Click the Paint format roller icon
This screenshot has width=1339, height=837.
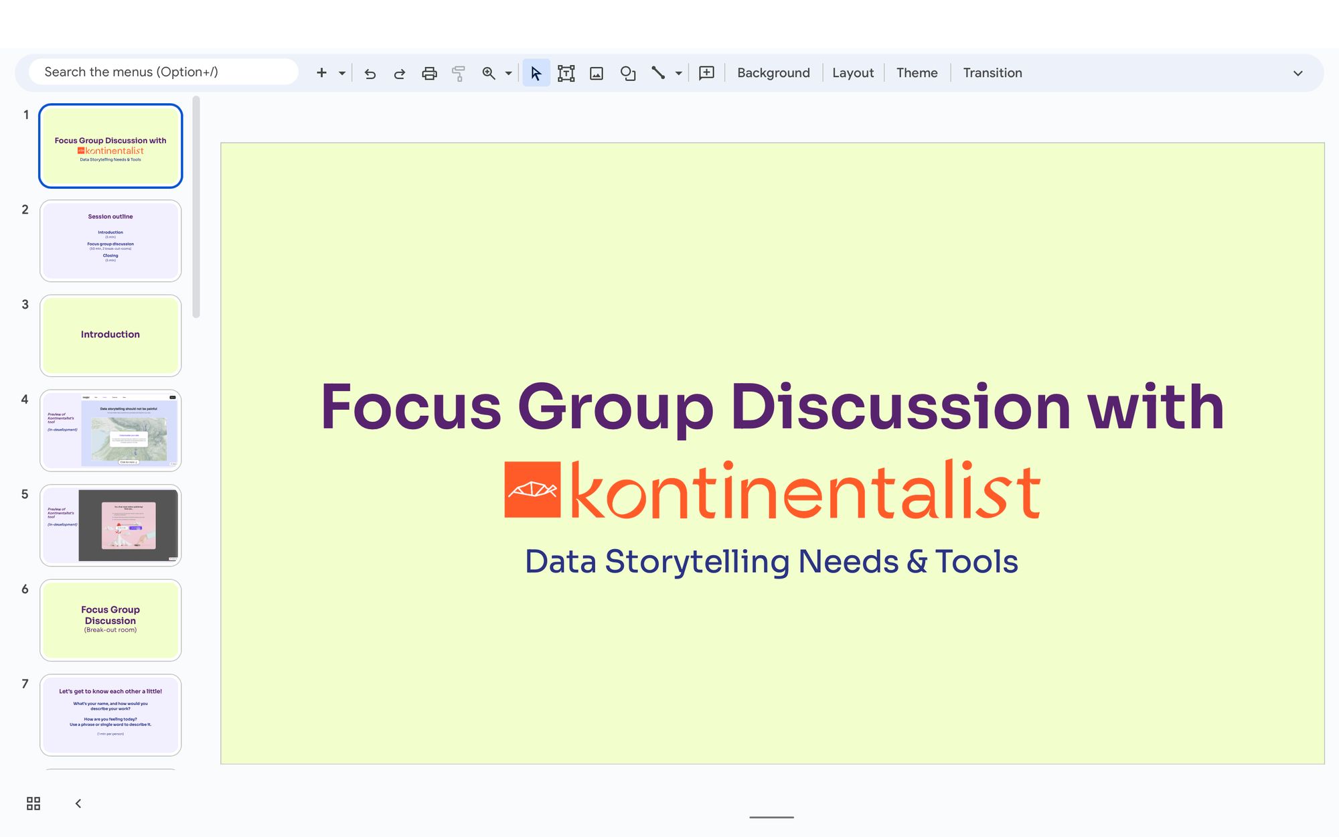pyautogui.click(x=459, y=73)
